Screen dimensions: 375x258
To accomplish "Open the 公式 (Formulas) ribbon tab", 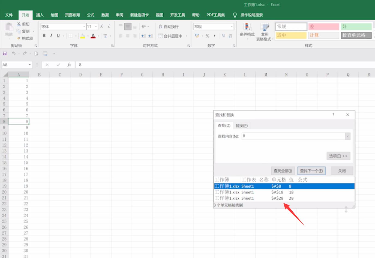I will point(91,15).
